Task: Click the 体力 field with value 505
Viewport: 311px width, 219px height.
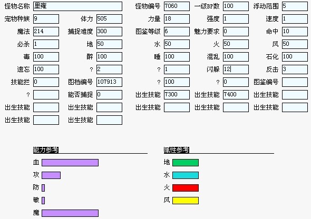Action: pyautogui.click(x=109, y=19)
